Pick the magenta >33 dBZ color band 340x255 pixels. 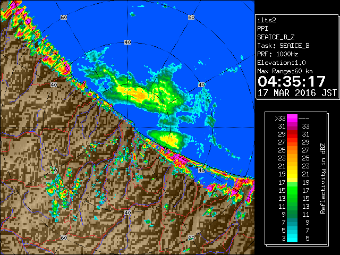click(292, 118)
